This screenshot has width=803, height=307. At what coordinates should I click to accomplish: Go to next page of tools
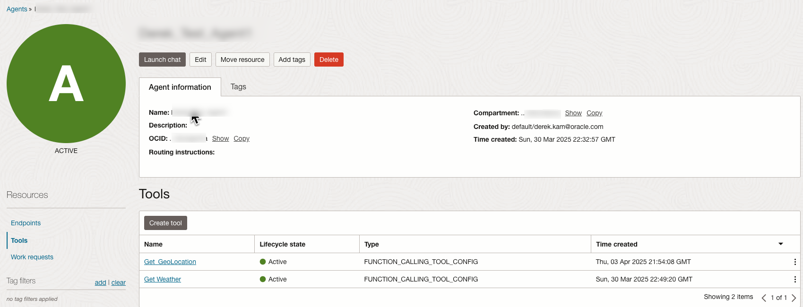[794, 298]
